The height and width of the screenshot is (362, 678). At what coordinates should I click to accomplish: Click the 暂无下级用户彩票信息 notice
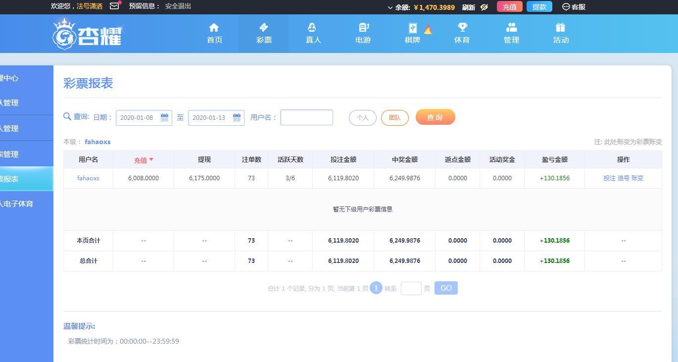coord(363,209)
